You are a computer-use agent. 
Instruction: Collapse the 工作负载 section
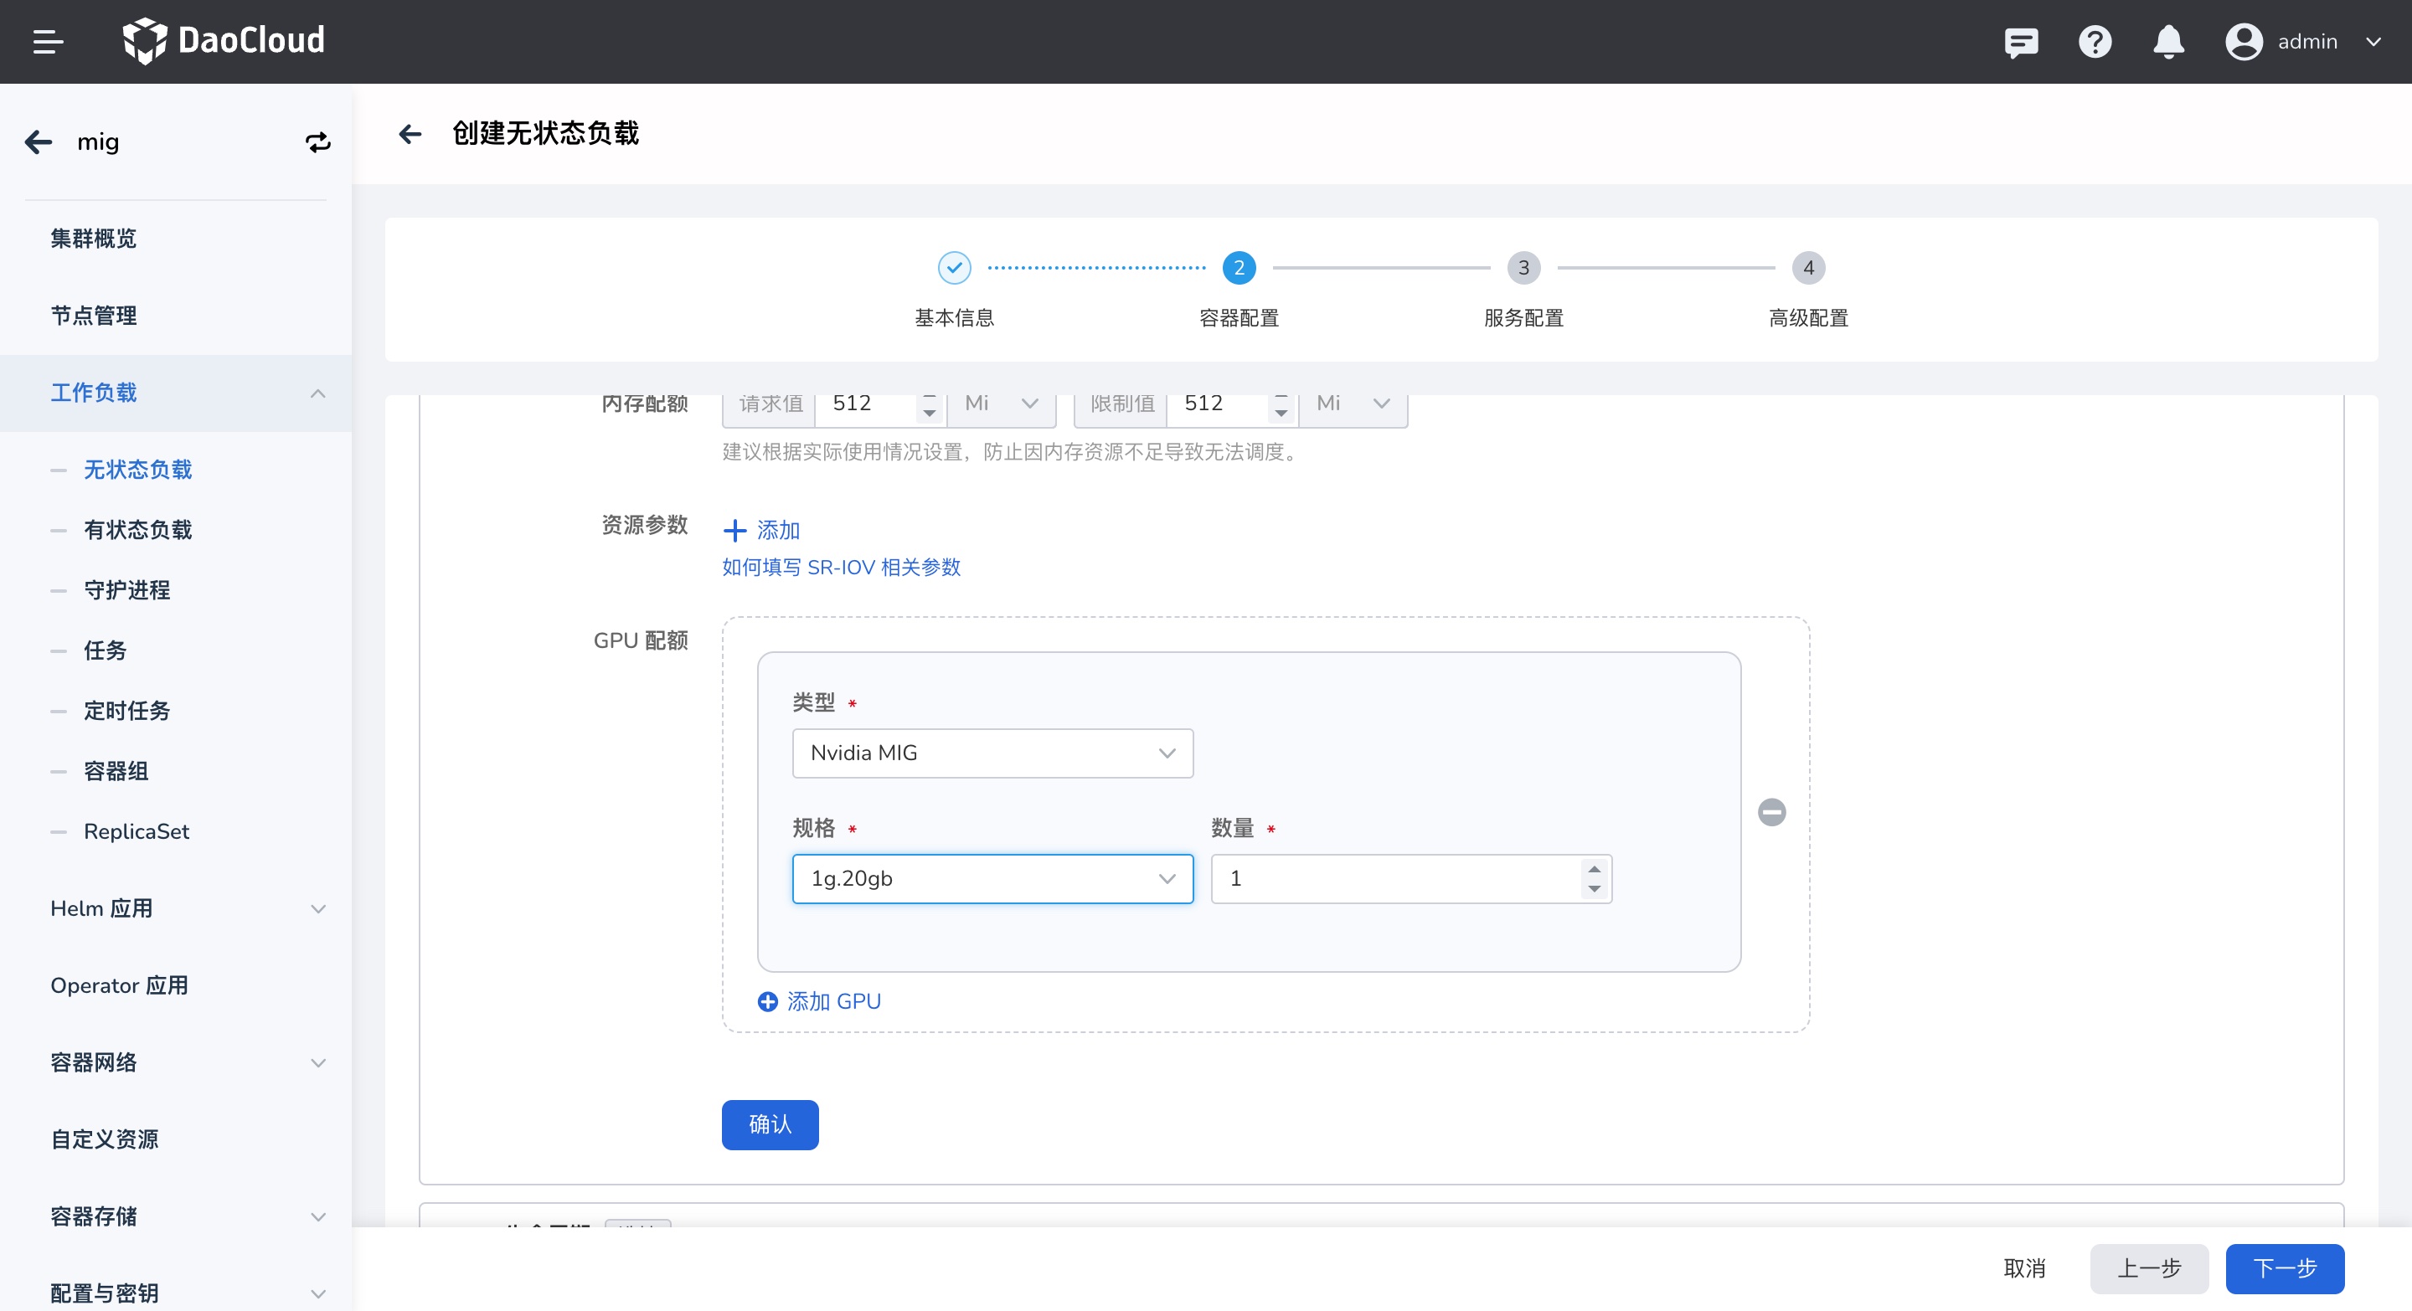(176, 393)
